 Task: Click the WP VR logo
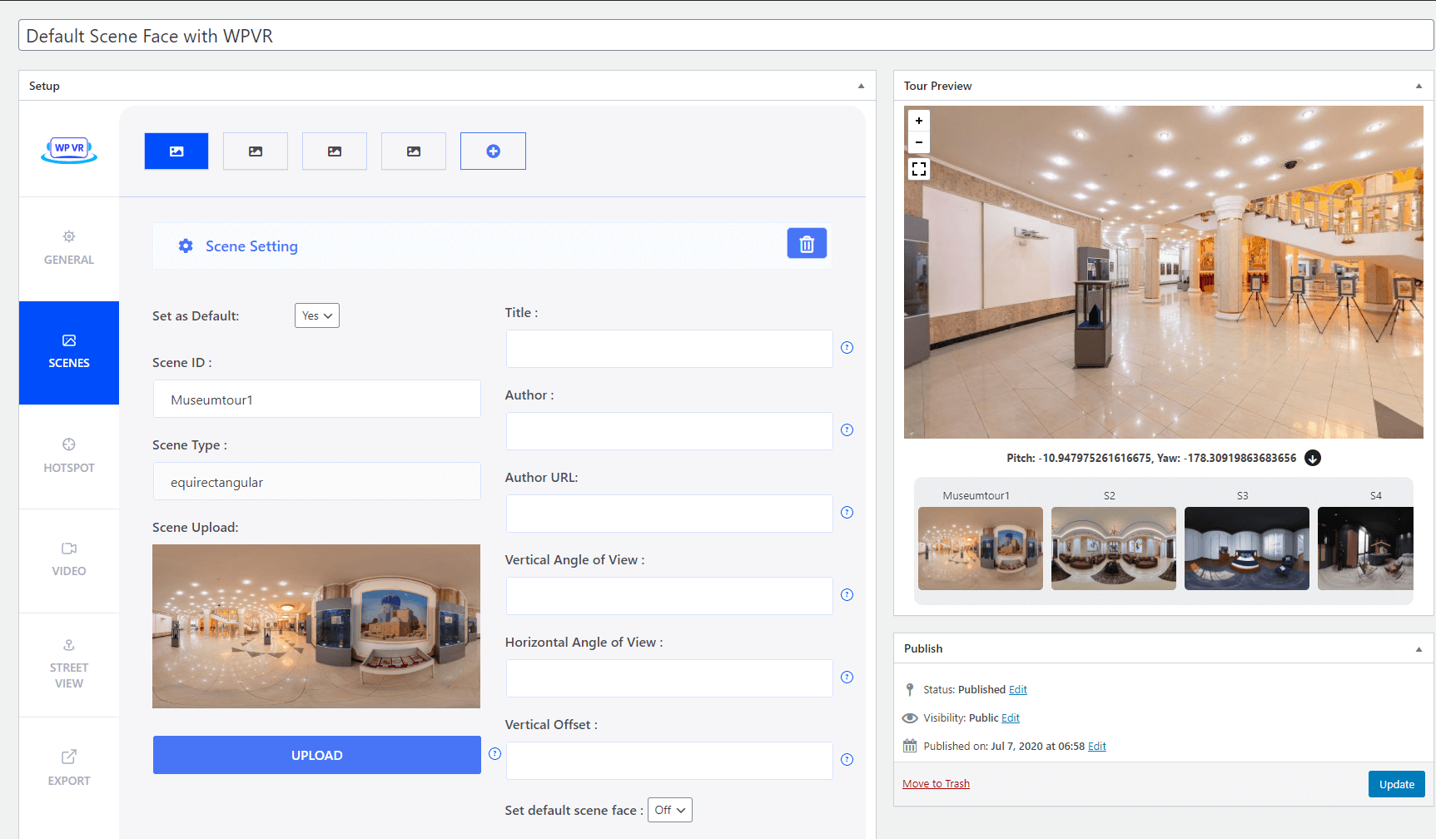[x=69, y=150]
